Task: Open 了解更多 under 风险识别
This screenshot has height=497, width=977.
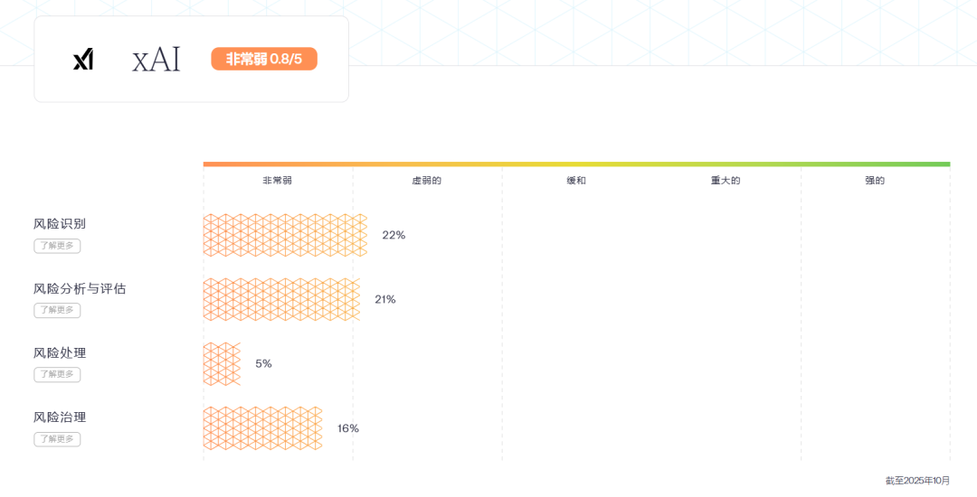Action: (57, 246)
